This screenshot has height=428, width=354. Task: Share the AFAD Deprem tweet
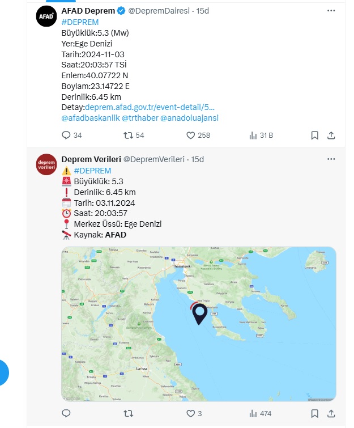(x=332, y=135)
